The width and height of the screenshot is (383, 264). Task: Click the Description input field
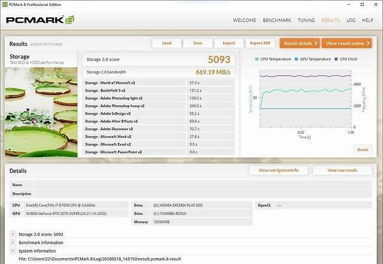coord(203,194)
